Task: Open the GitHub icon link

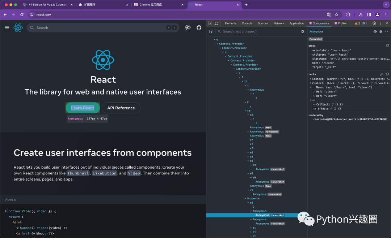Action: tap(199, 27)
